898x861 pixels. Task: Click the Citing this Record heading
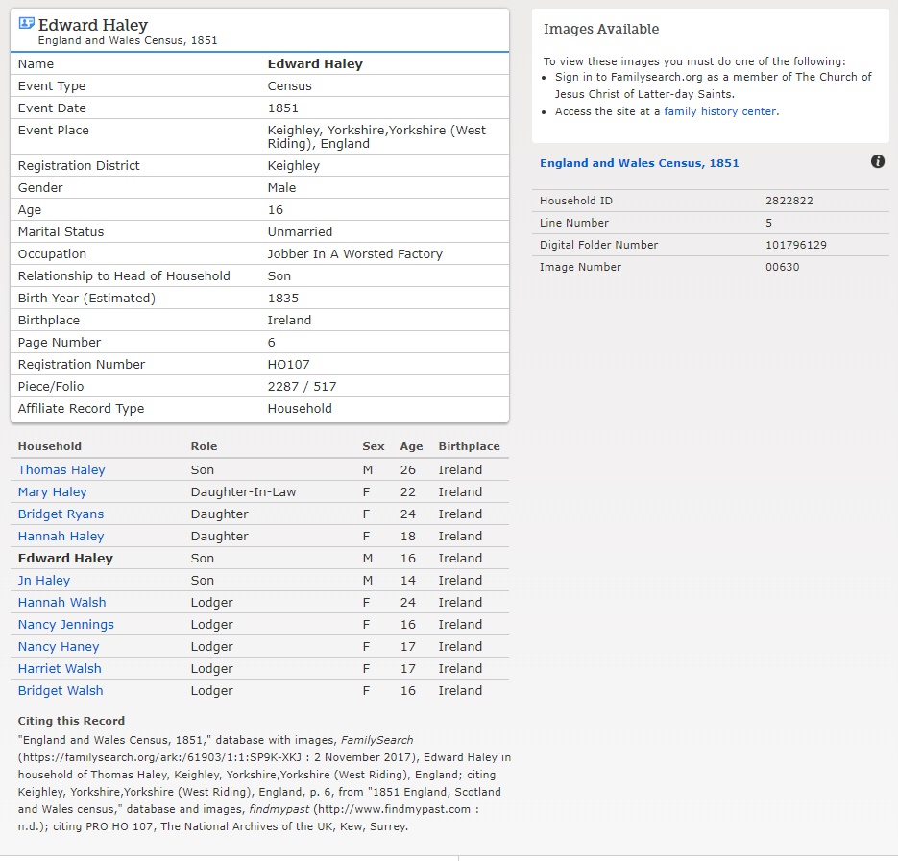point(71,721)
